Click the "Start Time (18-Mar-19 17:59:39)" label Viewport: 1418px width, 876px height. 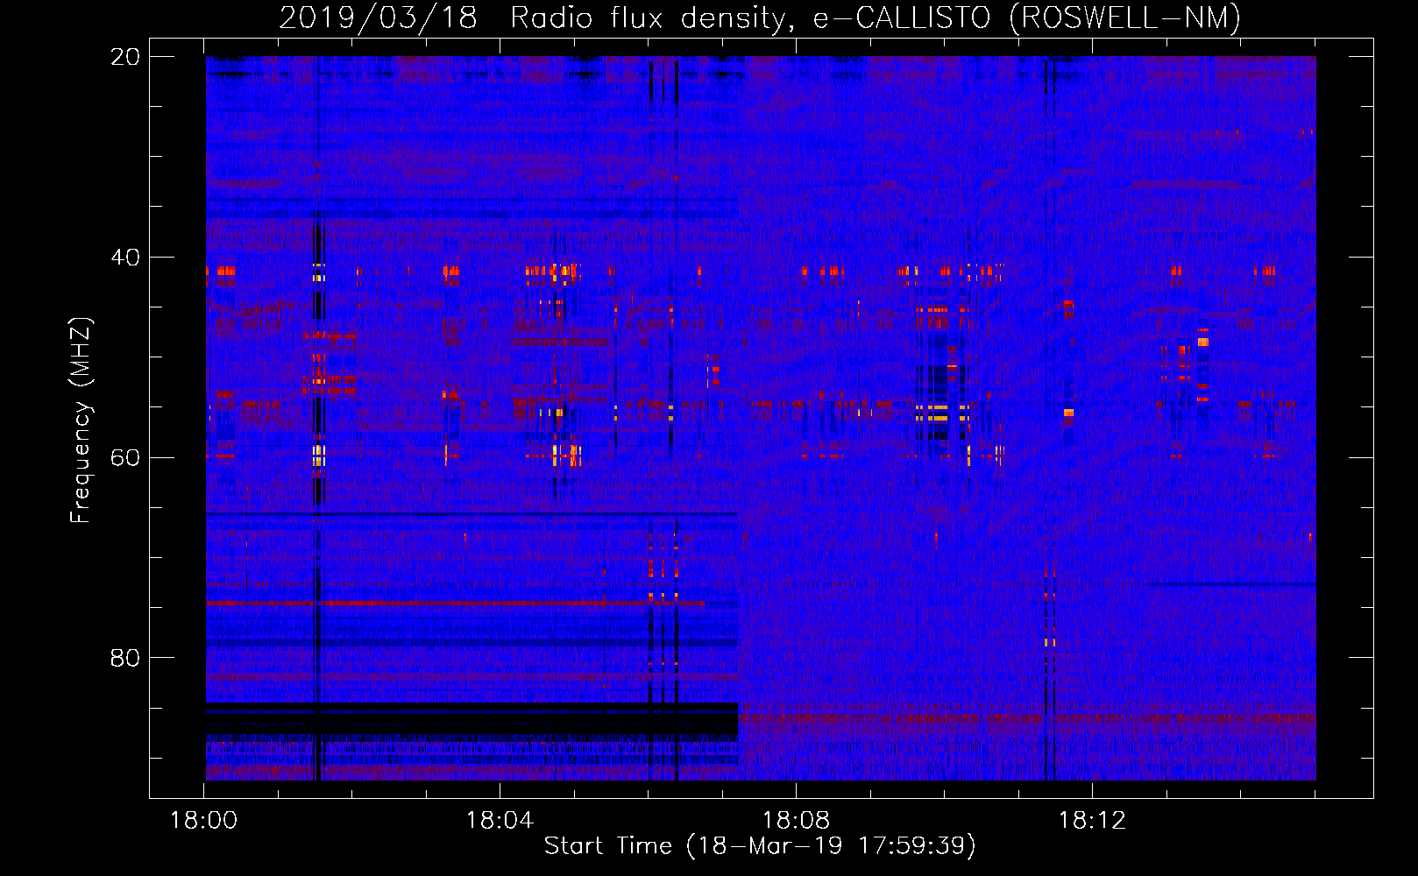[760, 845]
